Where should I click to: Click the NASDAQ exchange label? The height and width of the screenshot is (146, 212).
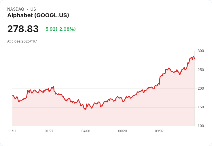[16, 9]
